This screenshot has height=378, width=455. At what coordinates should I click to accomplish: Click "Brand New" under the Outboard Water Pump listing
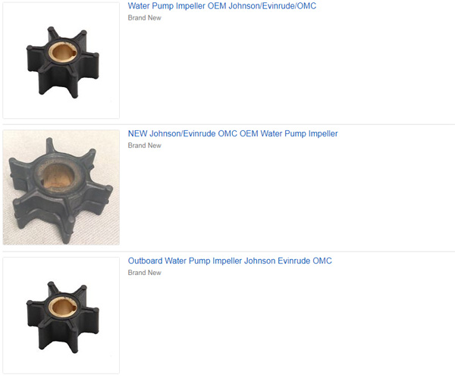[x=145, y=273]
